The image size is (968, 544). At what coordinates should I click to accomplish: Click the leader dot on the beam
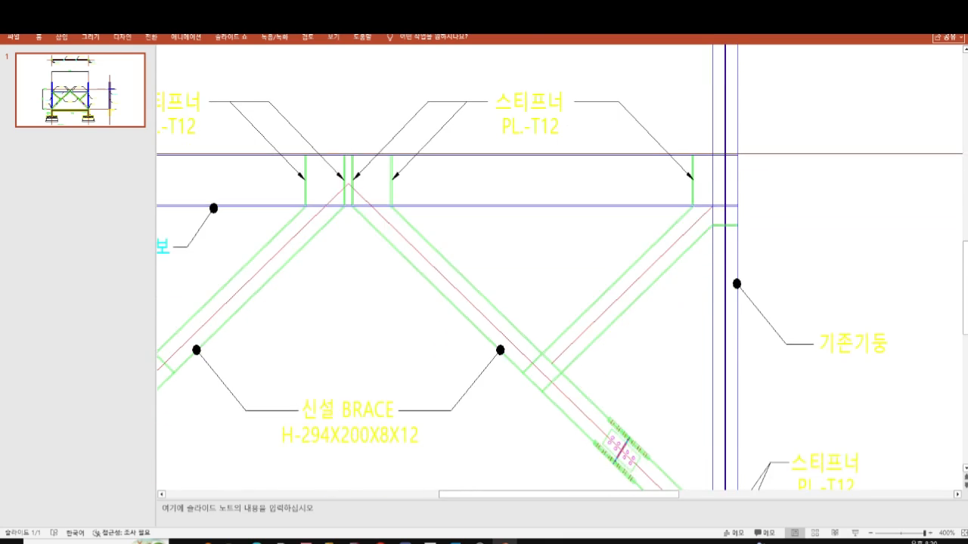tap(213, 209)
